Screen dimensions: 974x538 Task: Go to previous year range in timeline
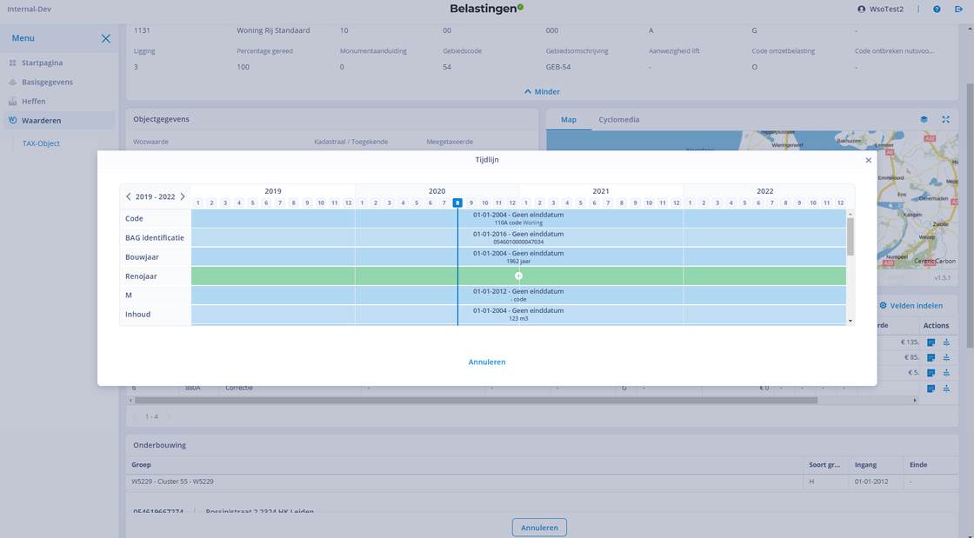[x=129, y=196]
